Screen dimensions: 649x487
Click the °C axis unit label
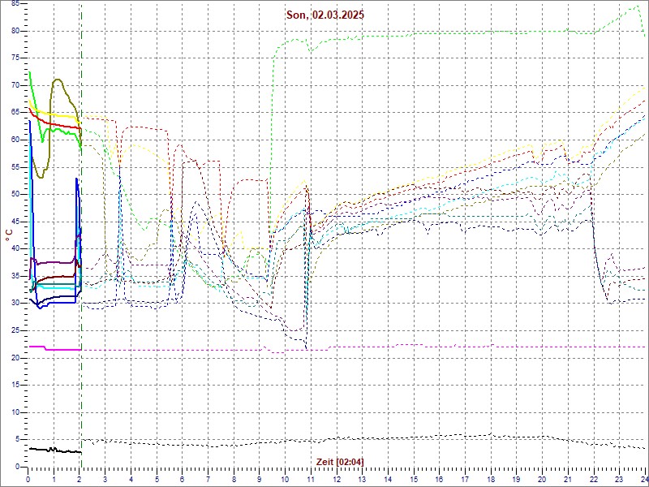click(9, 236)
